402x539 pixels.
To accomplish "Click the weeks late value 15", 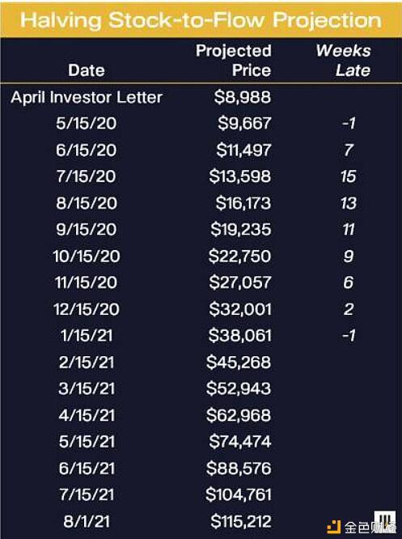I will [349, 176].
